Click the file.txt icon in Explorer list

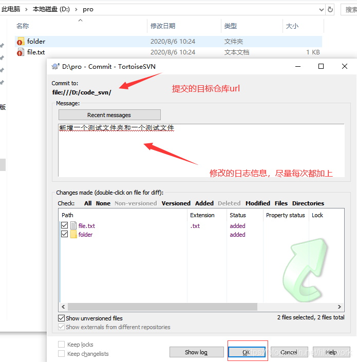coord(21,52)
